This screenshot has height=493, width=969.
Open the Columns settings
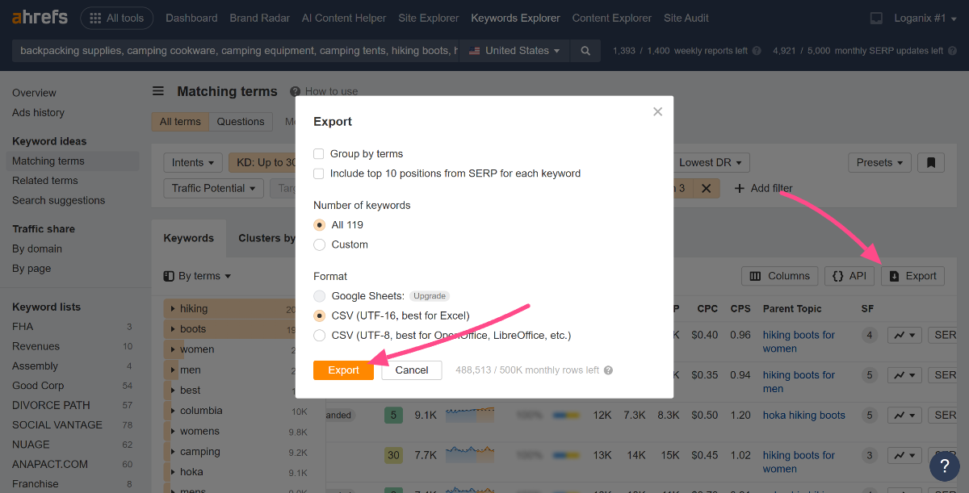[x=779, y=276]
